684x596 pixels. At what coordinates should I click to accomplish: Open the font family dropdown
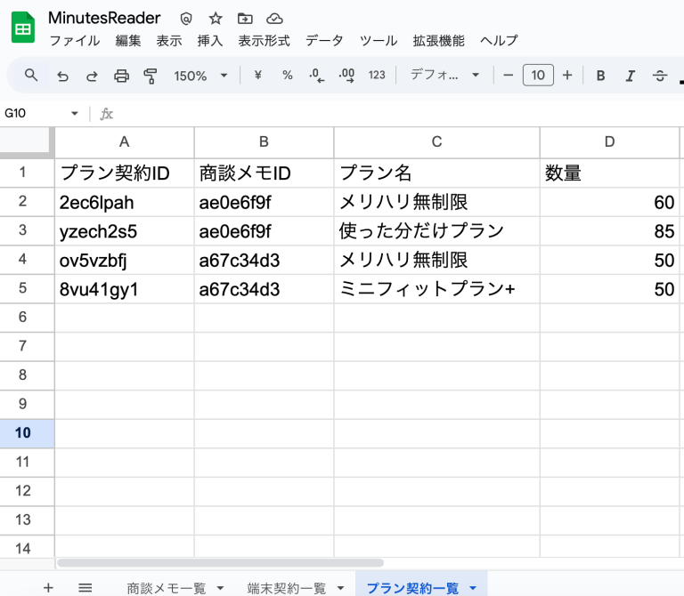[x=444, y=76]
